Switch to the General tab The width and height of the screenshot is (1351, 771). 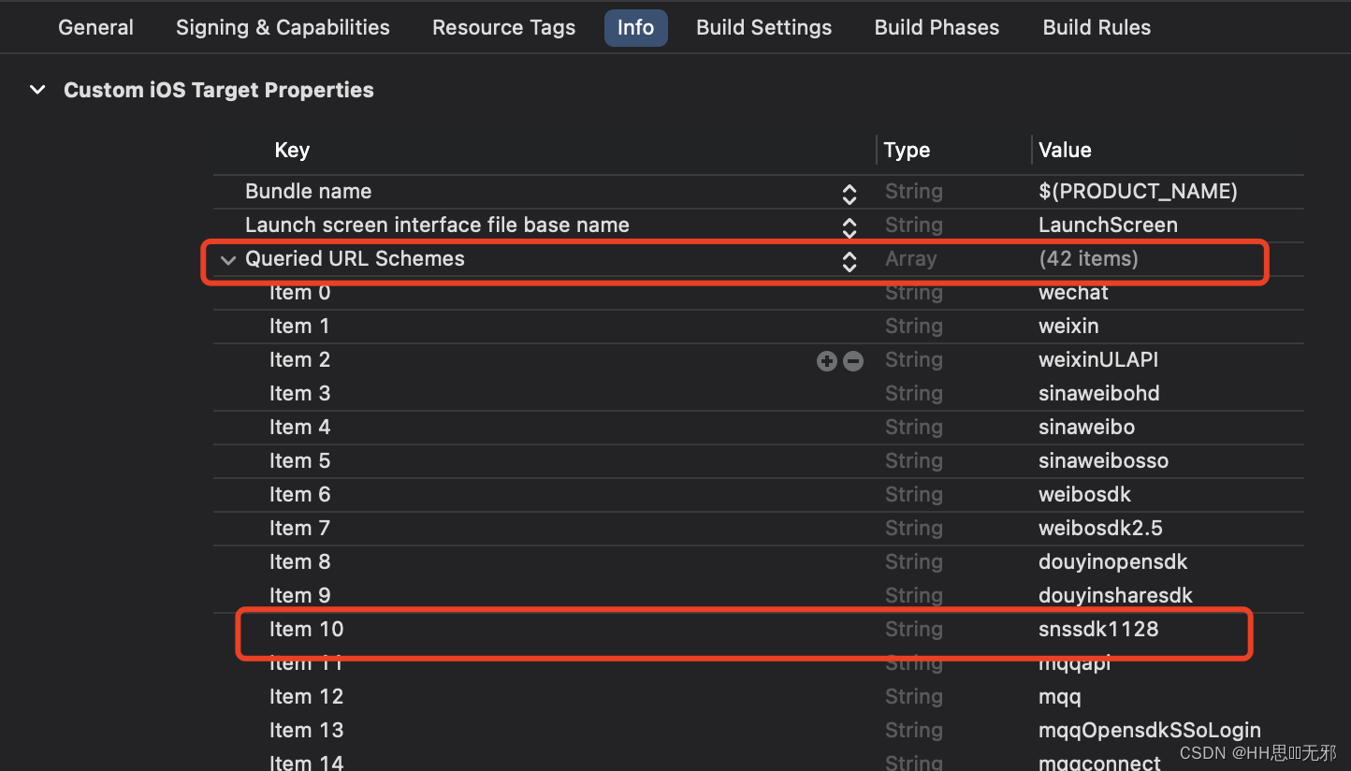tap(95, 28)
